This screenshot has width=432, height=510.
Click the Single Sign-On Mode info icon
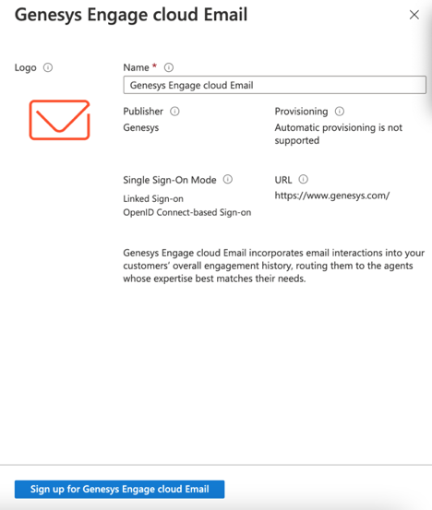click(x=228, y=179)
